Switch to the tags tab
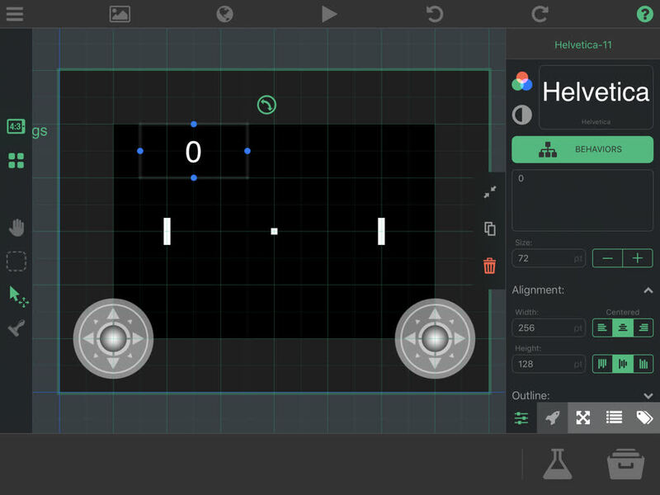660x495 pixels. [644, 418]
